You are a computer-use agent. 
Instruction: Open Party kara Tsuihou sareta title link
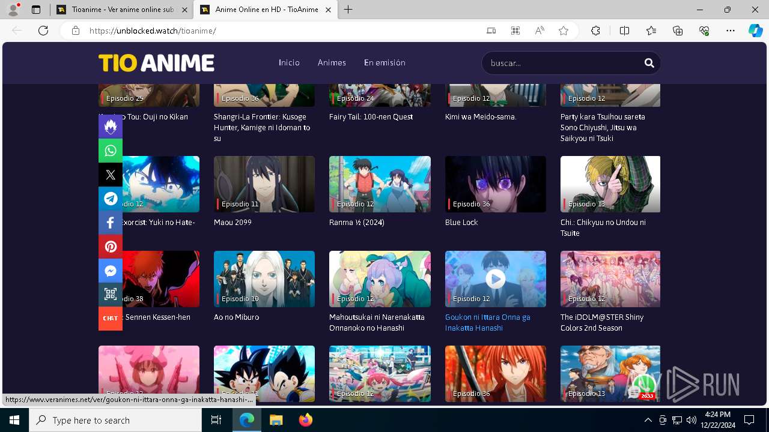[603, 128]
